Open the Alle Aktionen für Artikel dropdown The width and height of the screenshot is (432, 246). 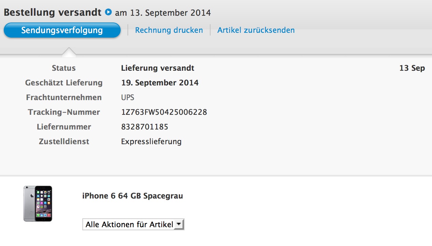coord(133,224)
